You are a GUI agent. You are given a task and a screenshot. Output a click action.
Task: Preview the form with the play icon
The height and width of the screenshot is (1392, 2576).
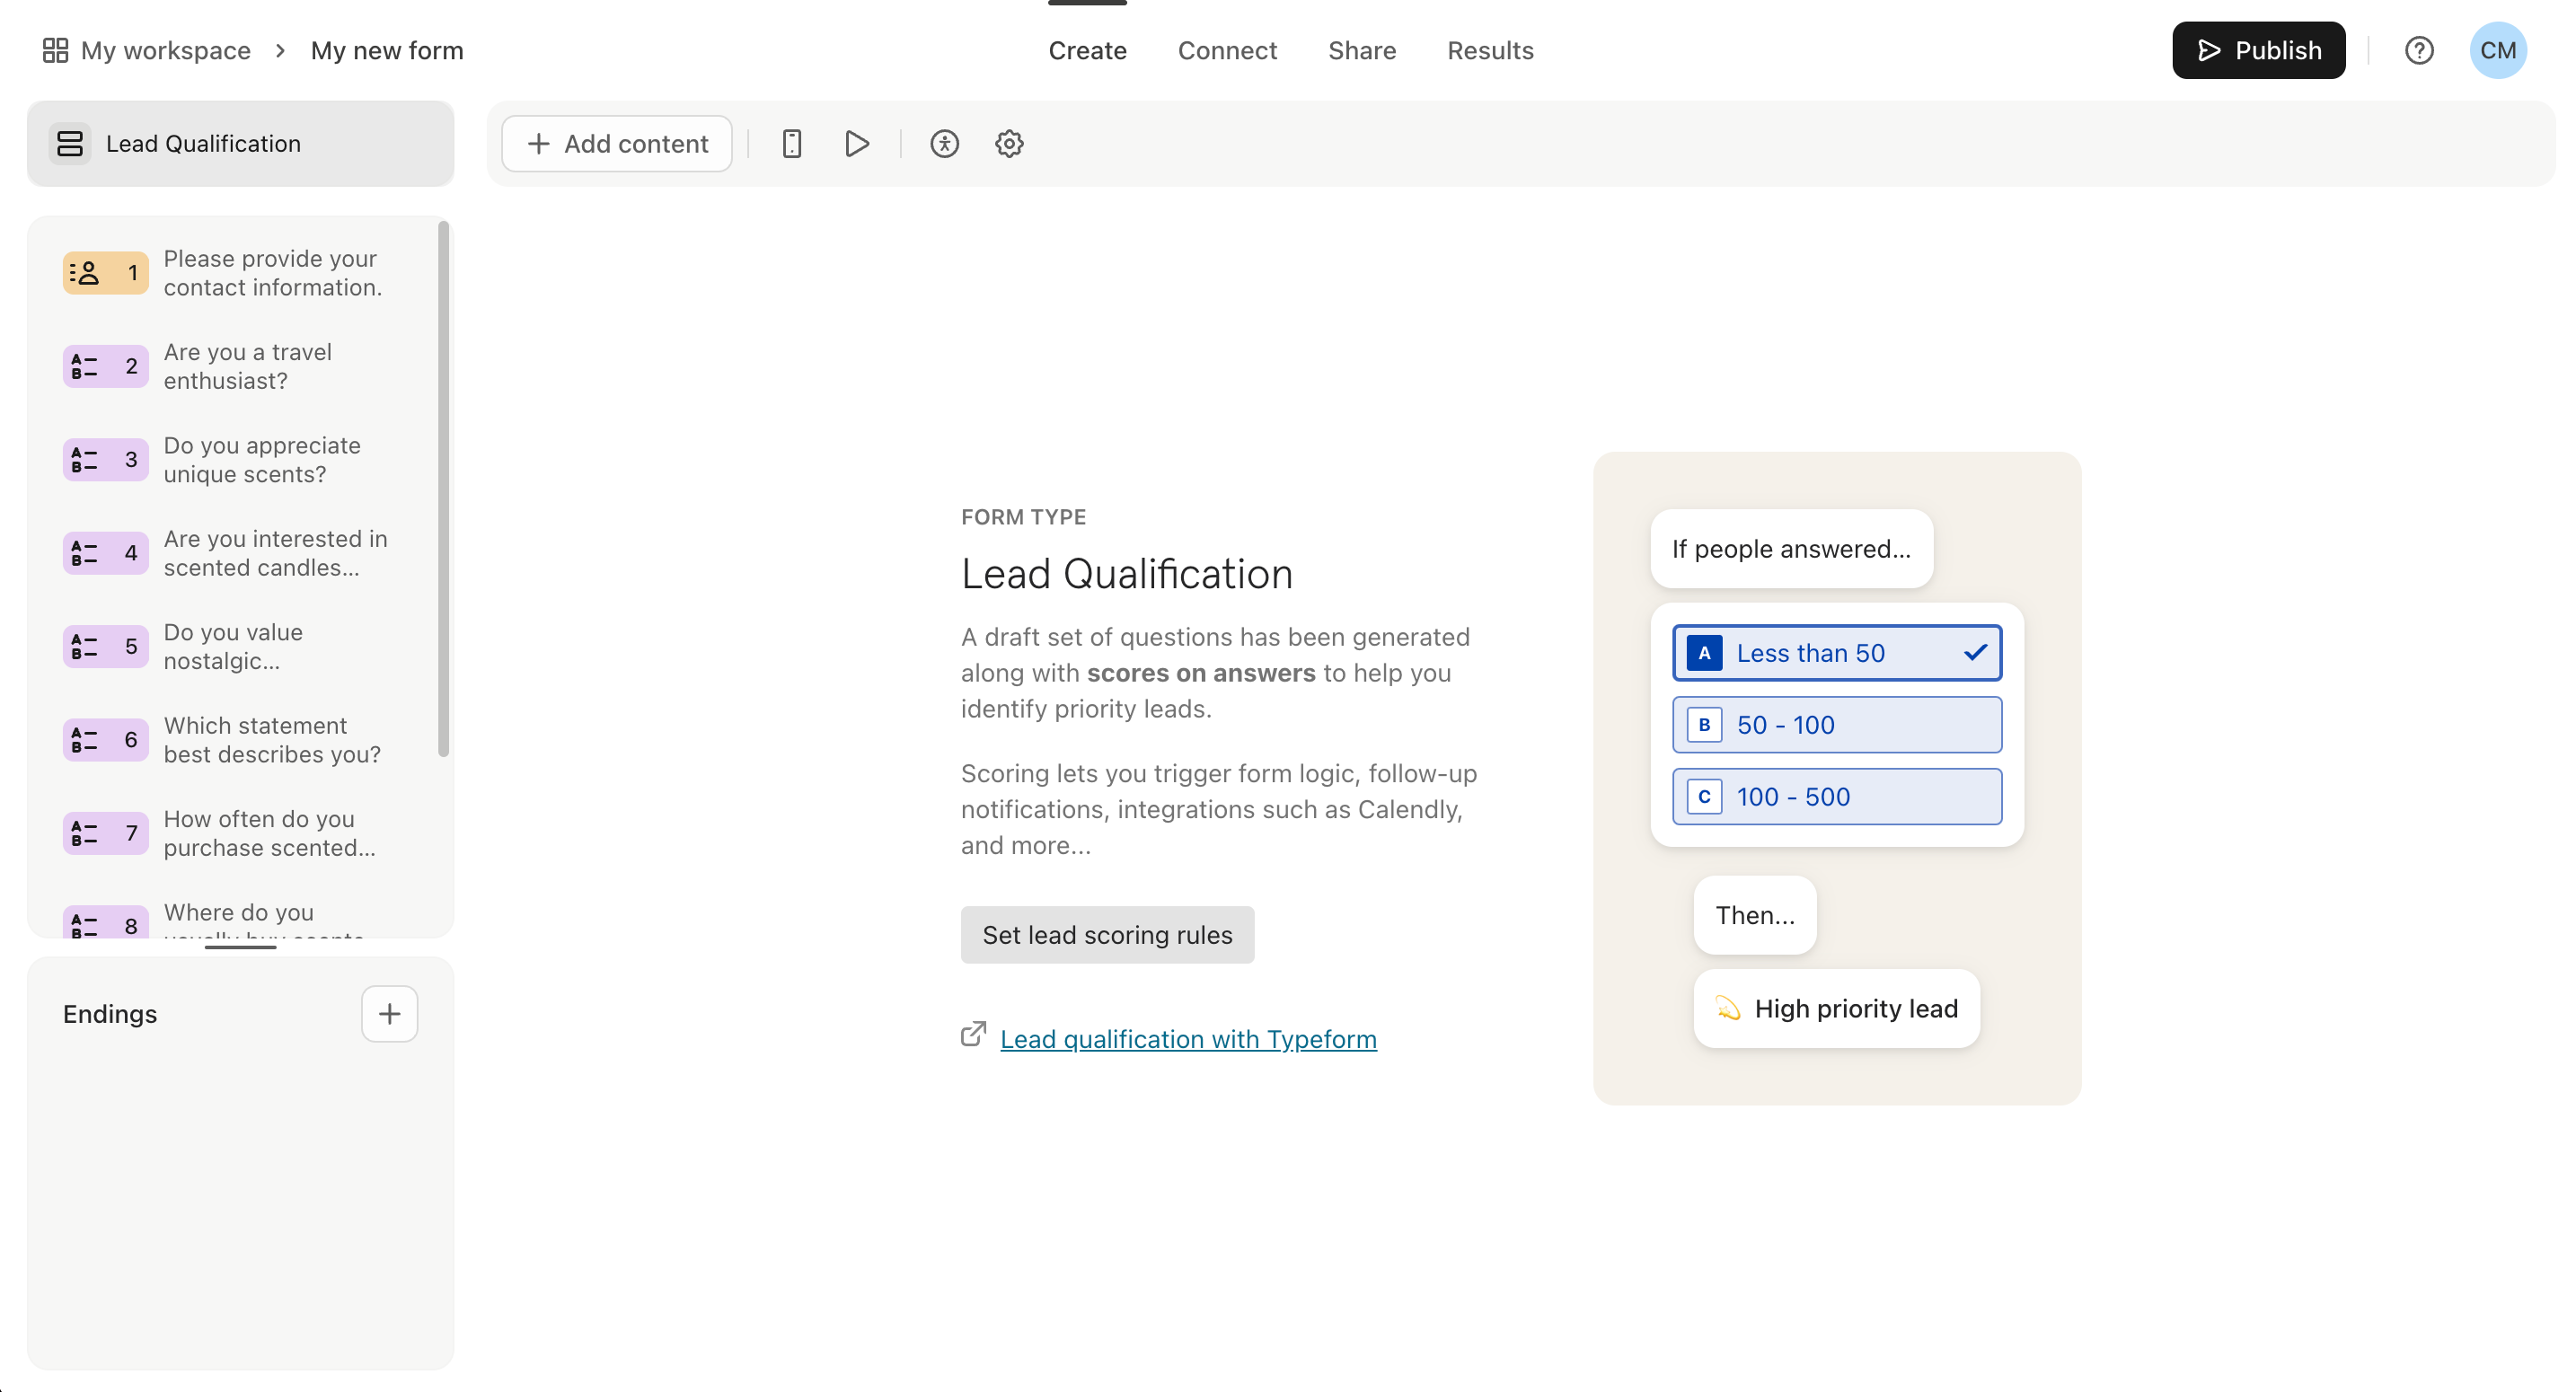(x=857, y=144)
